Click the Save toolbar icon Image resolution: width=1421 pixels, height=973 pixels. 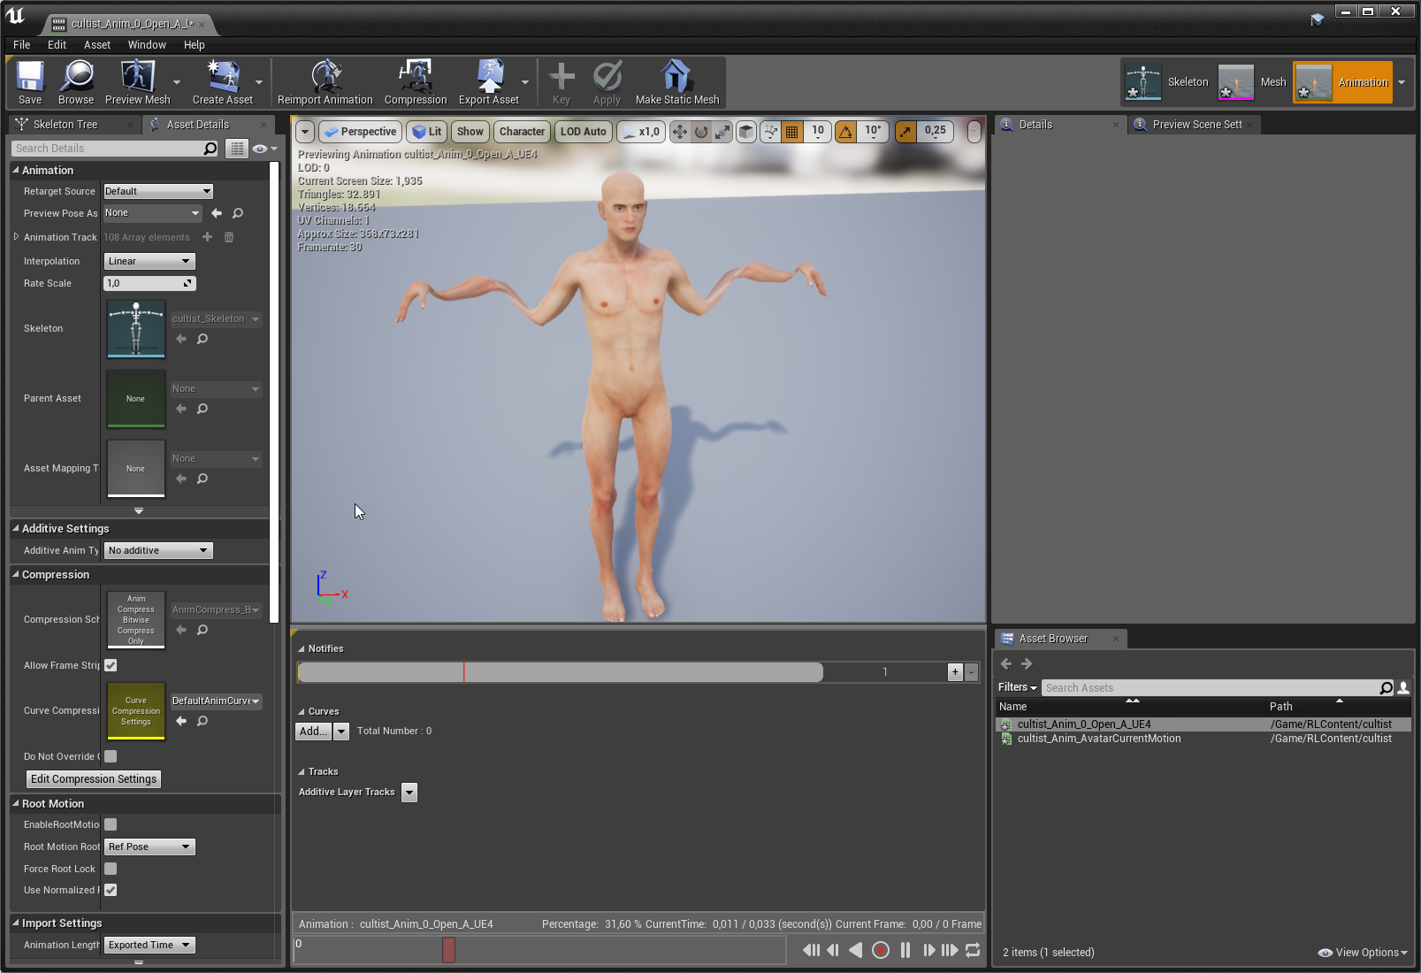point(30,82)
